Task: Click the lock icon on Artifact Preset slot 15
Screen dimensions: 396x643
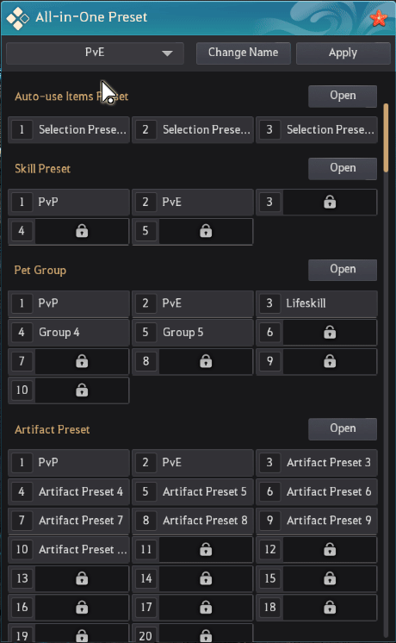Action: pos(330,578)
